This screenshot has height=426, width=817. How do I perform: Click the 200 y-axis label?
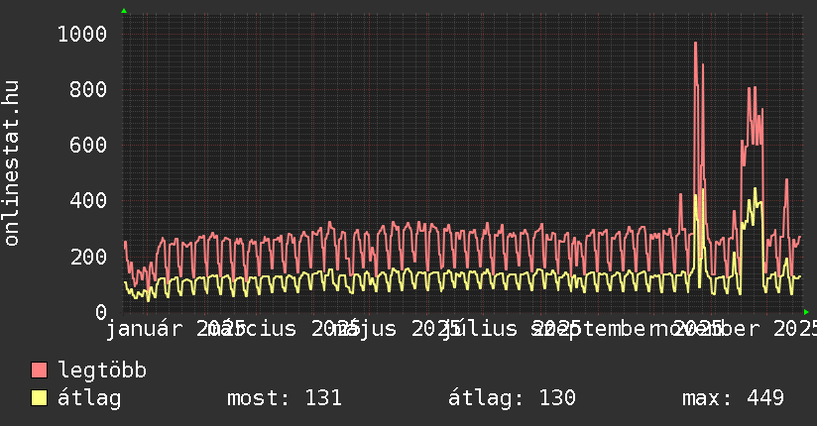coord(87,257)
